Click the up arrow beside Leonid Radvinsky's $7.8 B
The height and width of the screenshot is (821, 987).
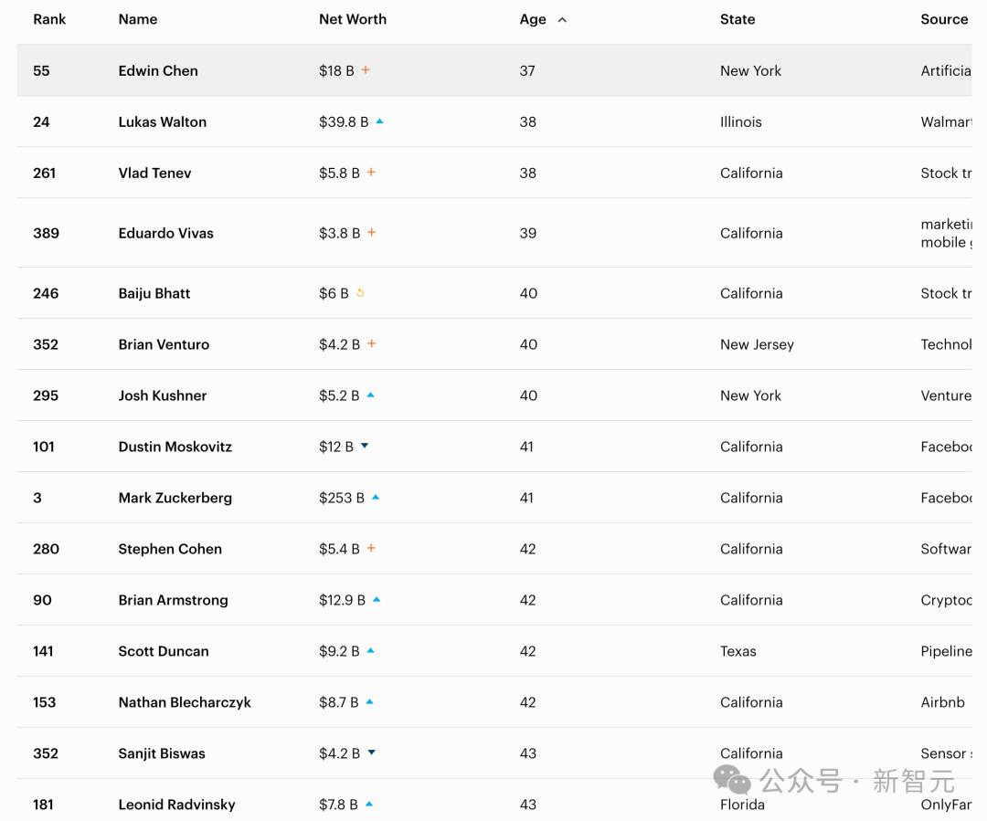point(369,804)
